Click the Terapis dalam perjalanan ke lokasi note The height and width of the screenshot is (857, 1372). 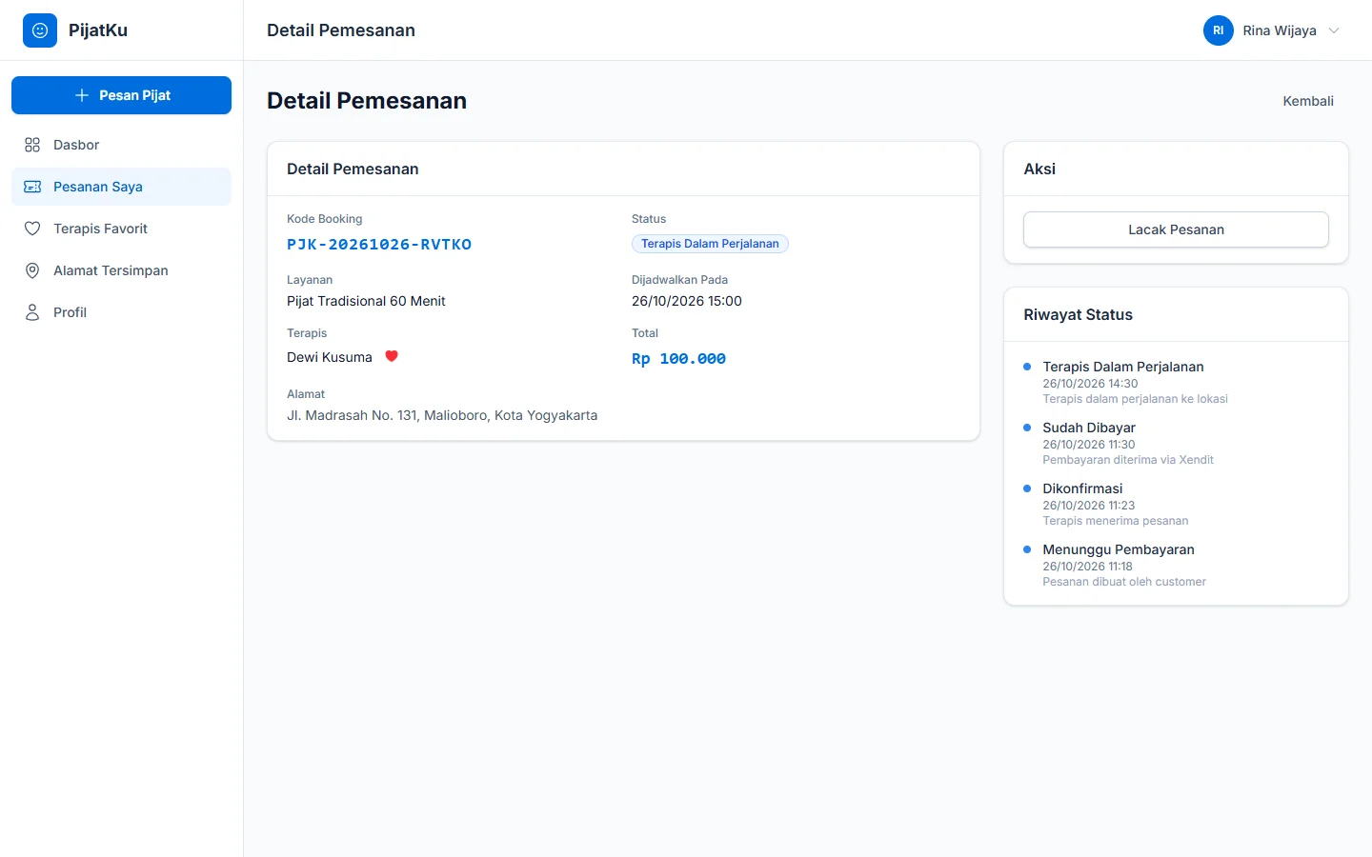pyautogui.click(x=1136, y=399)
